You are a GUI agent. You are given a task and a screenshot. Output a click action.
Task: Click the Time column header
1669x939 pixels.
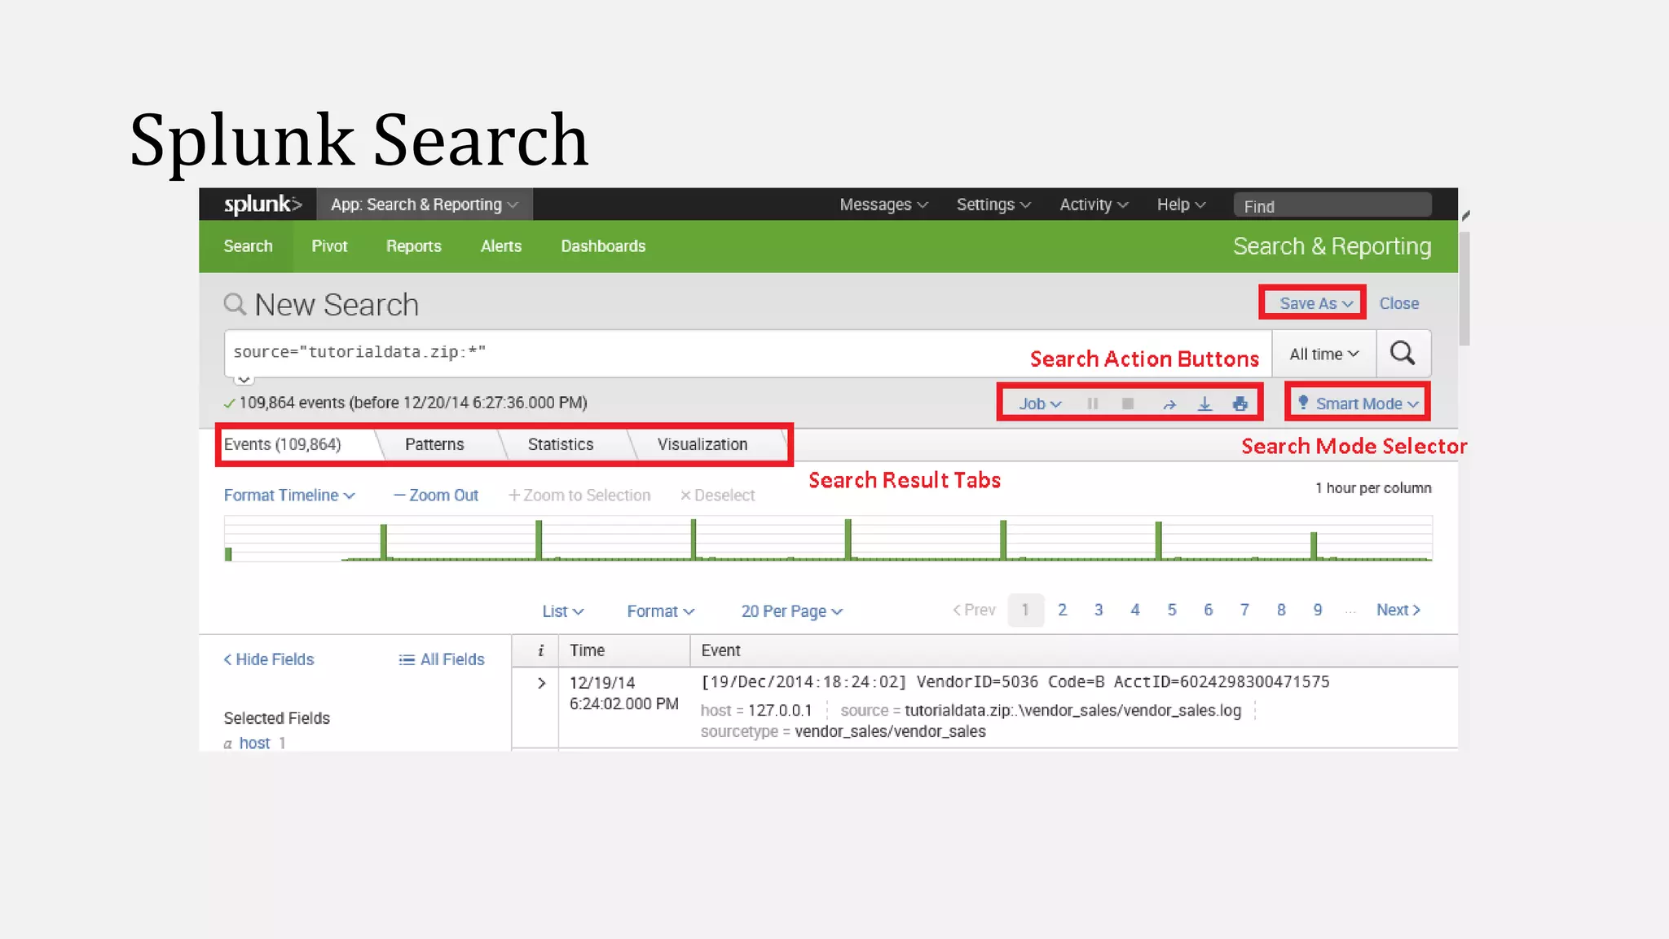point(587,650)
